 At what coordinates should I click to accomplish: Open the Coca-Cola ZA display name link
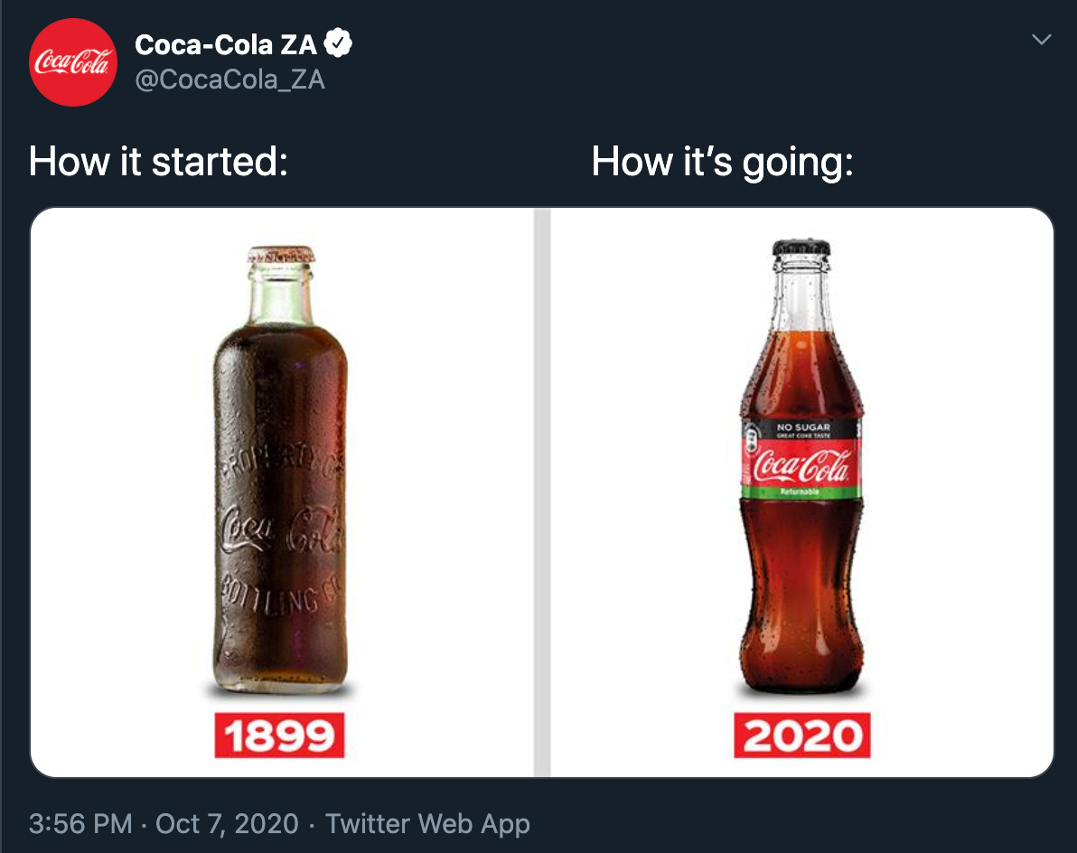point(225,44)
